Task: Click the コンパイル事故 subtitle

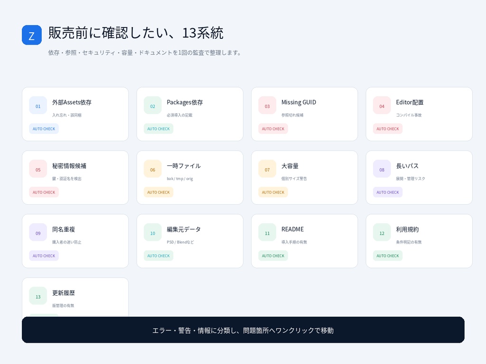Action: (409, 115)
